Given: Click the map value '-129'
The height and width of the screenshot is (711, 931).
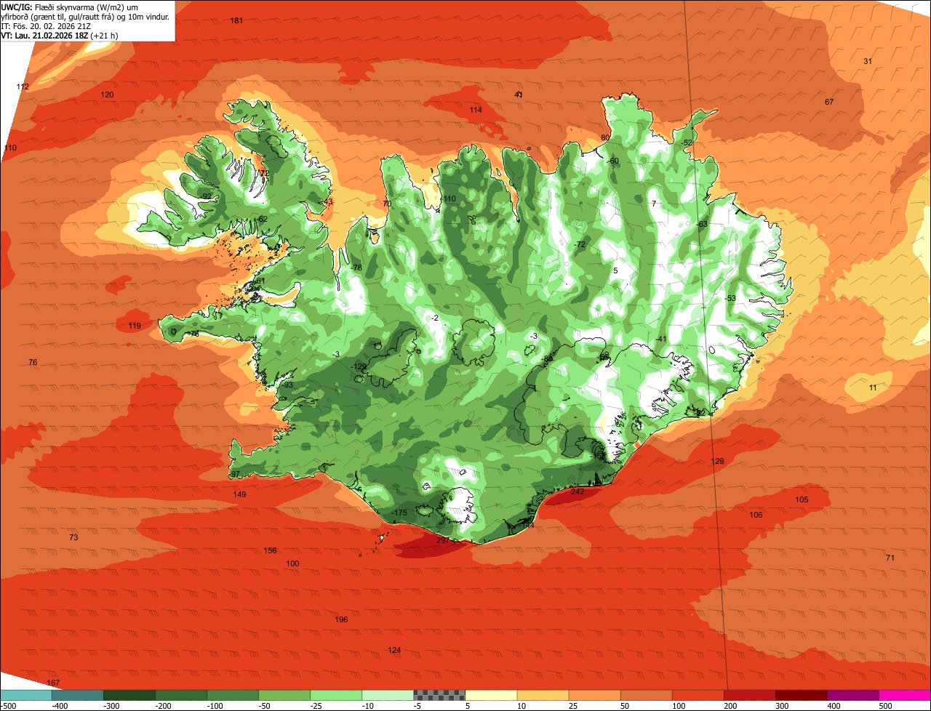Looking at the screenshot, I should [x=359, y=366].
